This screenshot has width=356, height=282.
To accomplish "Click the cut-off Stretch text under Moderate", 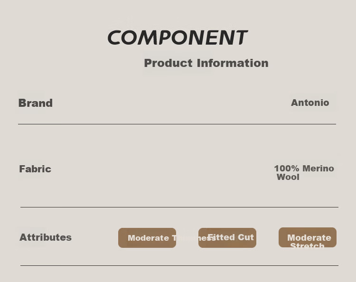I will click(x=307, y=245).
